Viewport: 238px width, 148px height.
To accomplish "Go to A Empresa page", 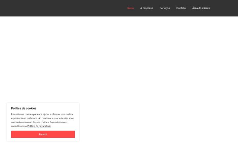I will 146,8.
